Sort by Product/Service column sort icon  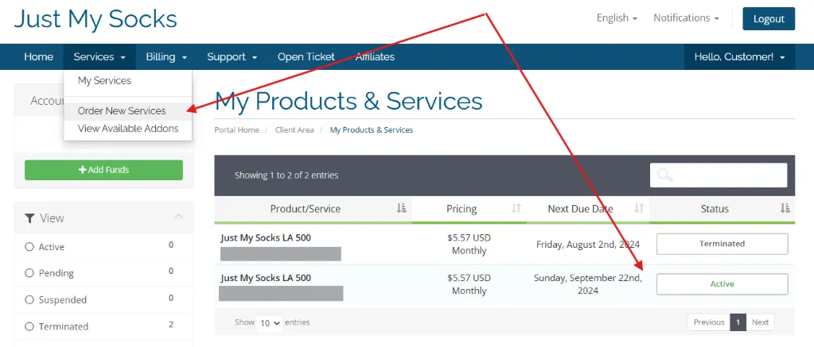[401, 208]
